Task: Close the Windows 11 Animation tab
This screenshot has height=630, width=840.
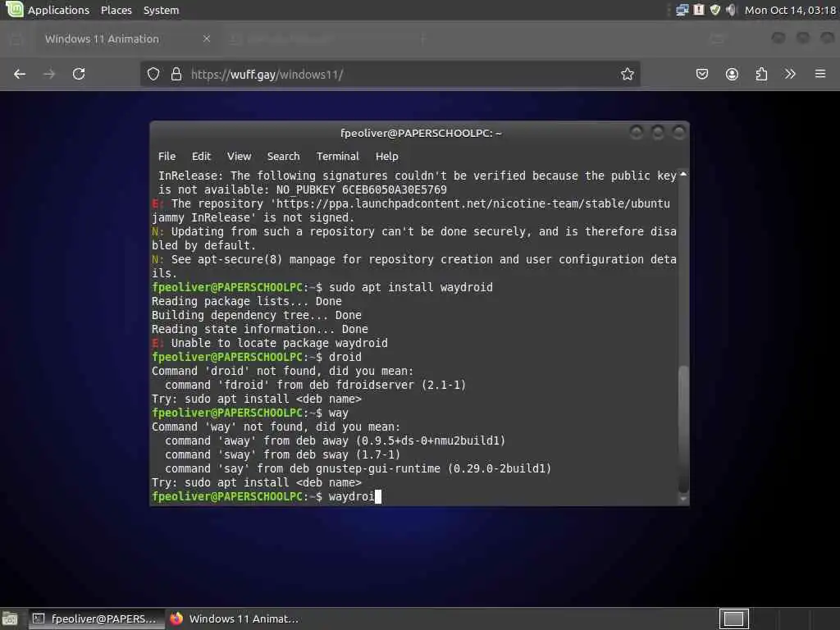Action: 206,39
